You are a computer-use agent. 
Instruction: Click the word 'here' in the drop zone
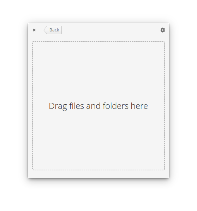tap(139, 106)
